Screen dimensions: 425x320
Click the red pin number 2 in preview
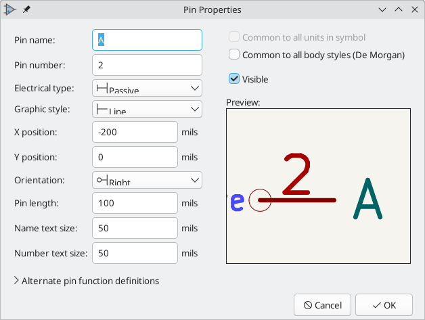297,174
